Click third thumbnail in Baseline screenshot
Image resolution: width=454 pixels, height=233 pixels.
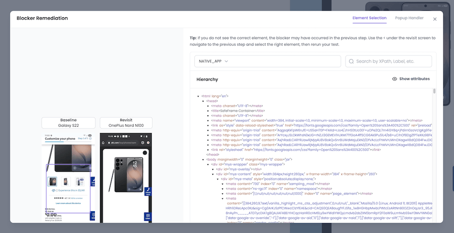(x=79, y=181)
